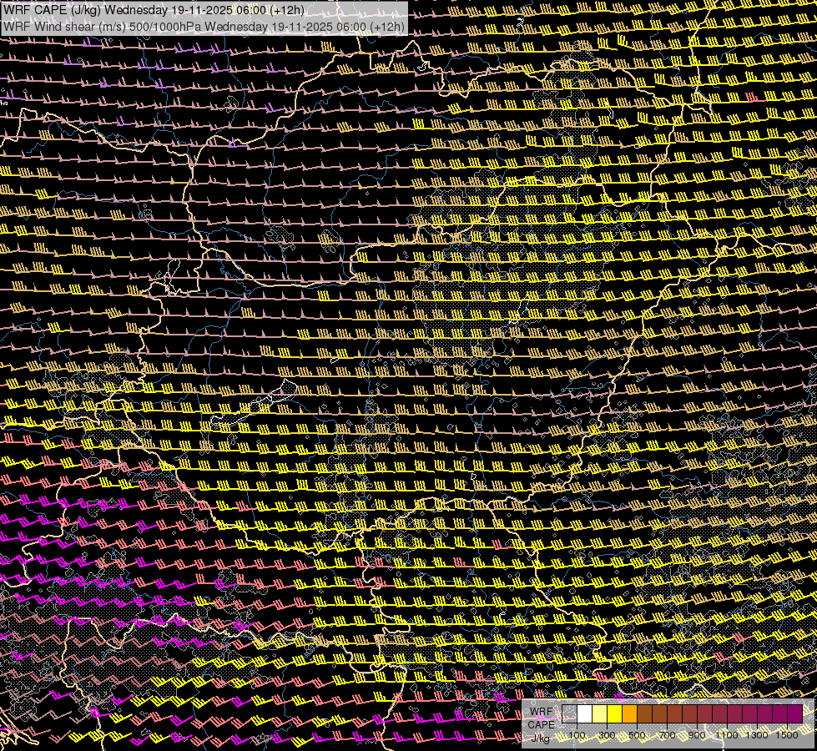Select the bright yellow 300 J/kg swatch

click(x=615, y=714)
